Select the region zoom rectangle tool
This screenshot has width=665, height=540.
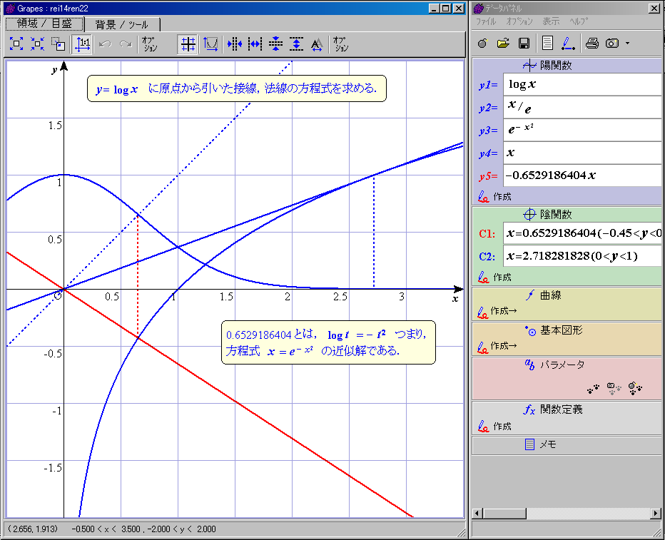[58, 44]
